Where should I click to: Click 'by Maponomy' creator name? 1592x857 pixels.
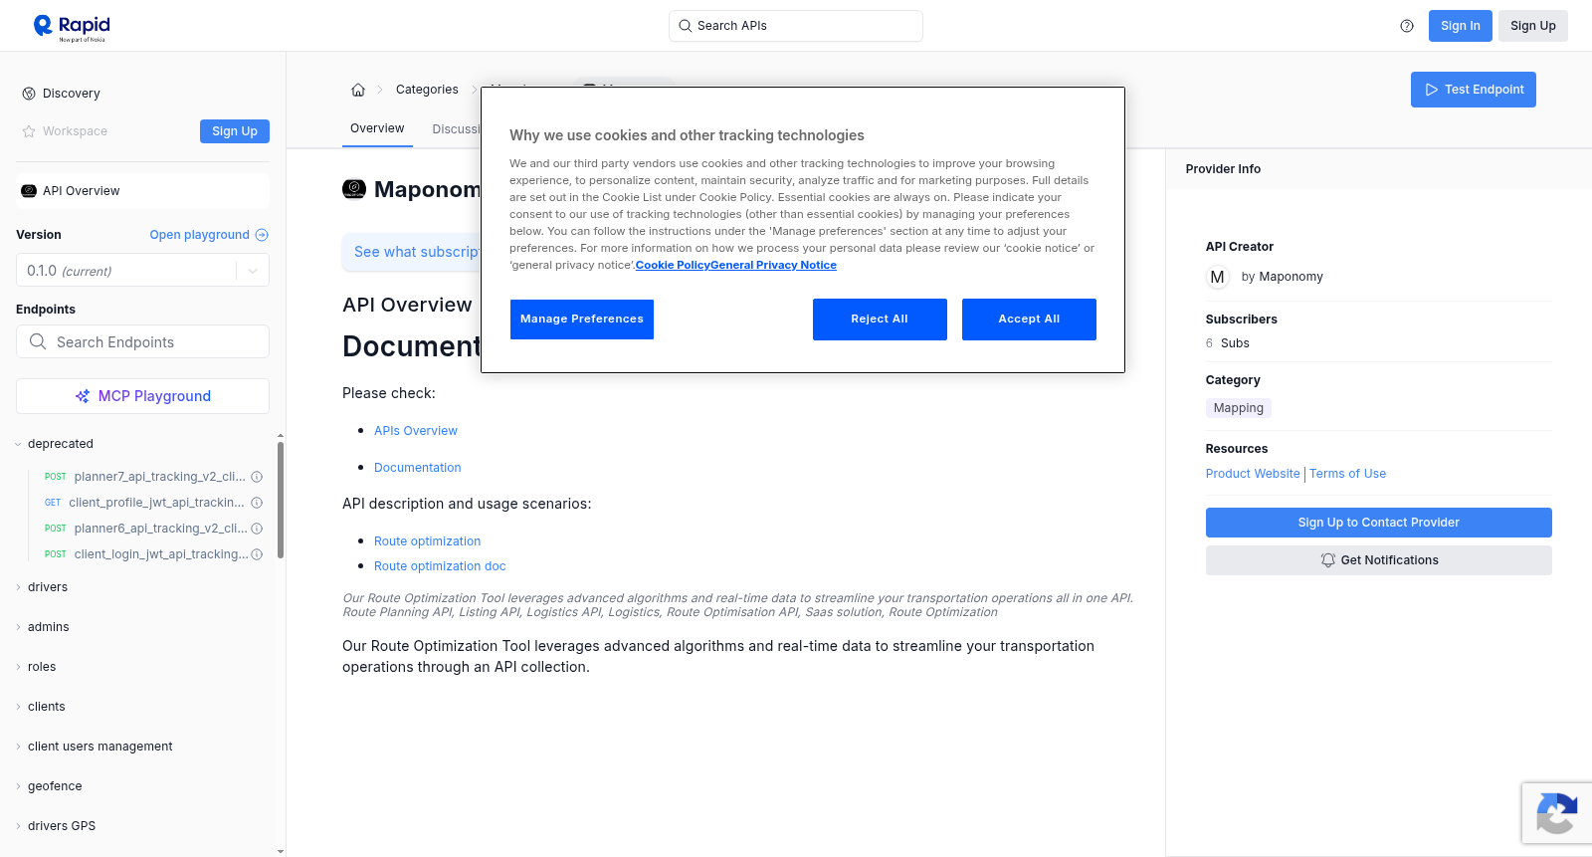[1283, 277]
